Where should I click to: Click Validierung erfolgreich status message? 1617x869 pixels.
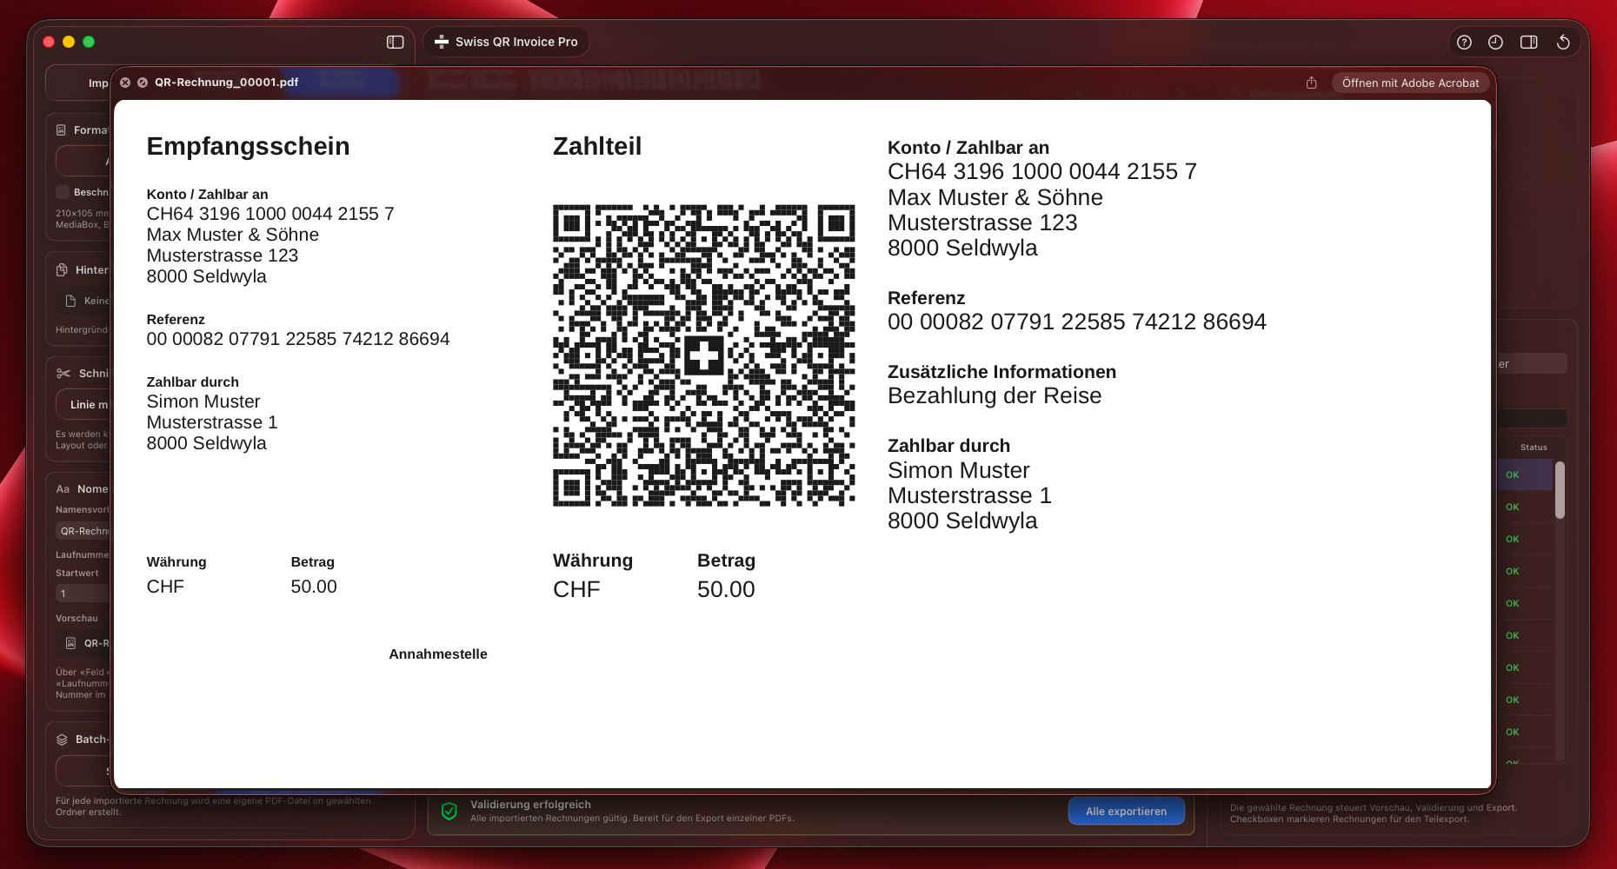tap(530, 805)
